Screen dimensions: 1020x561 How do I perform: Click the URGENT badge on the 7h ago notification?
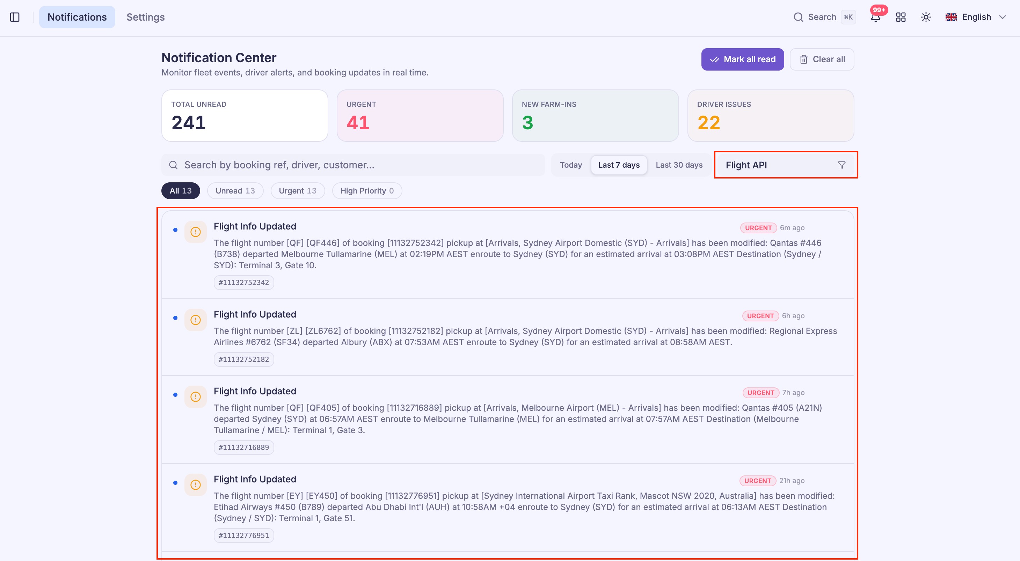[x=761, y=393]
